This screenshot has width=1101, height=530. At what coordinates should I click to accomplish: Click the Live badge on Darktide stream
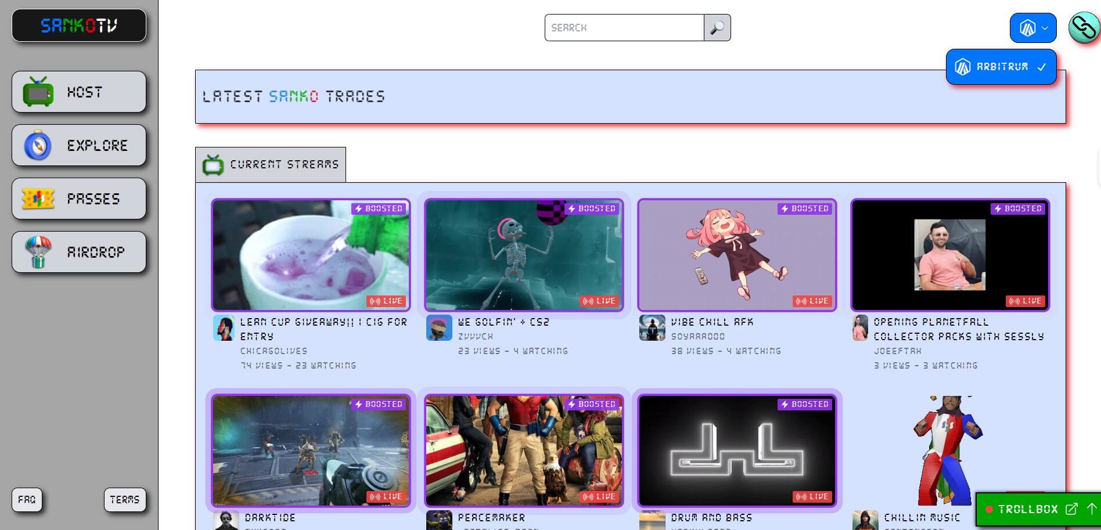(386, 497)
